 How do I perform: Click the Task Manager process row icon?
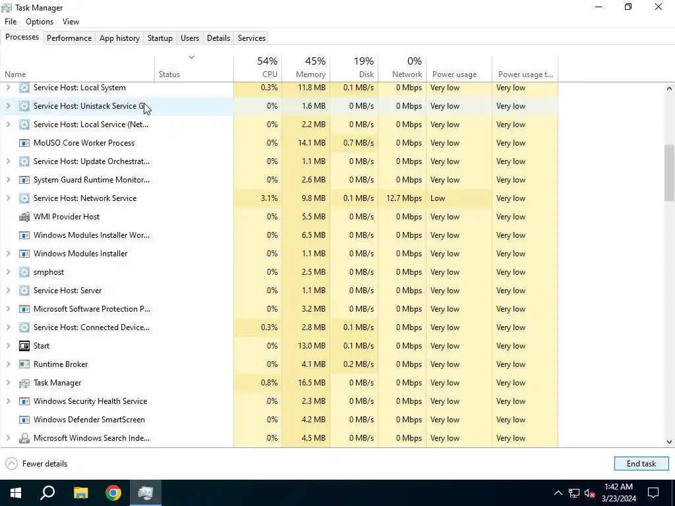[24, 383]
